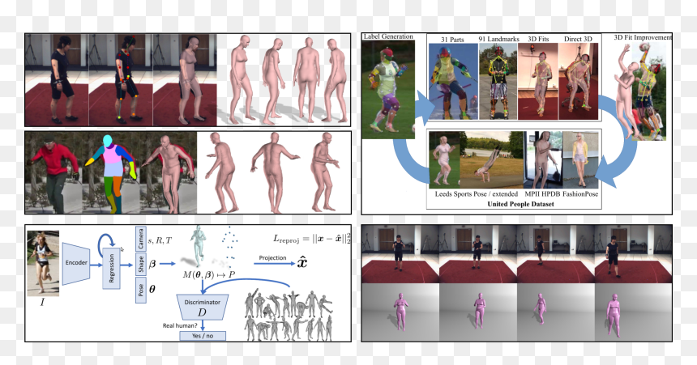697x365 pixels.
Task: Click the 'FashionPose' caption
Action: tap(580, 194)
